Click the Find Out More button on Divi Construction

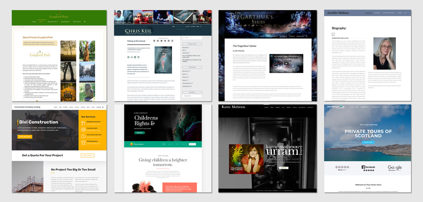25,137
